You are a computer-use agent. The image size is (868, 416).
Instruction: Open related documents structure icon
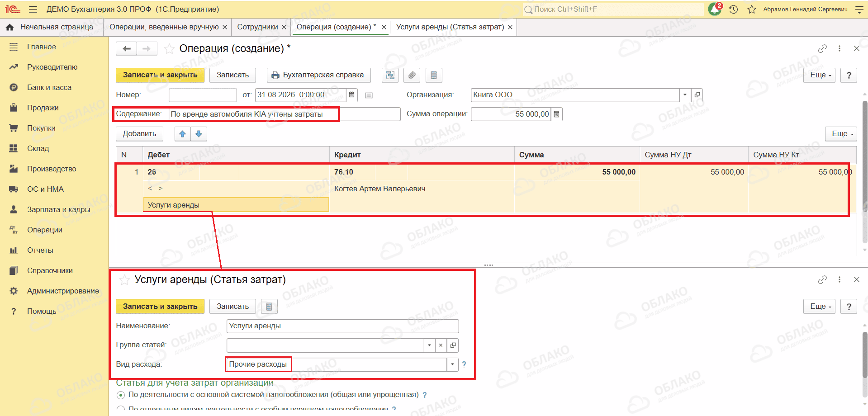coord(390,75)
